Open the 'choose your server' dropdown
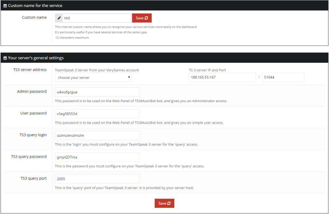 tap(93, 78)
